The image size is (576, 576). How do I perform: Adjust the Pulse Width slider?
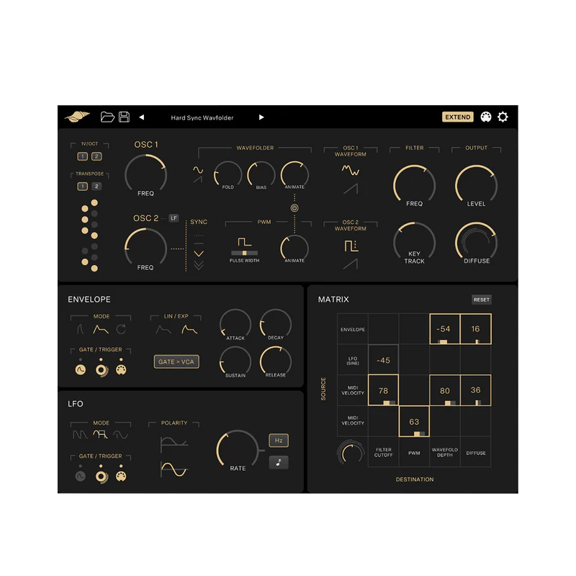[x=244, y=254]
